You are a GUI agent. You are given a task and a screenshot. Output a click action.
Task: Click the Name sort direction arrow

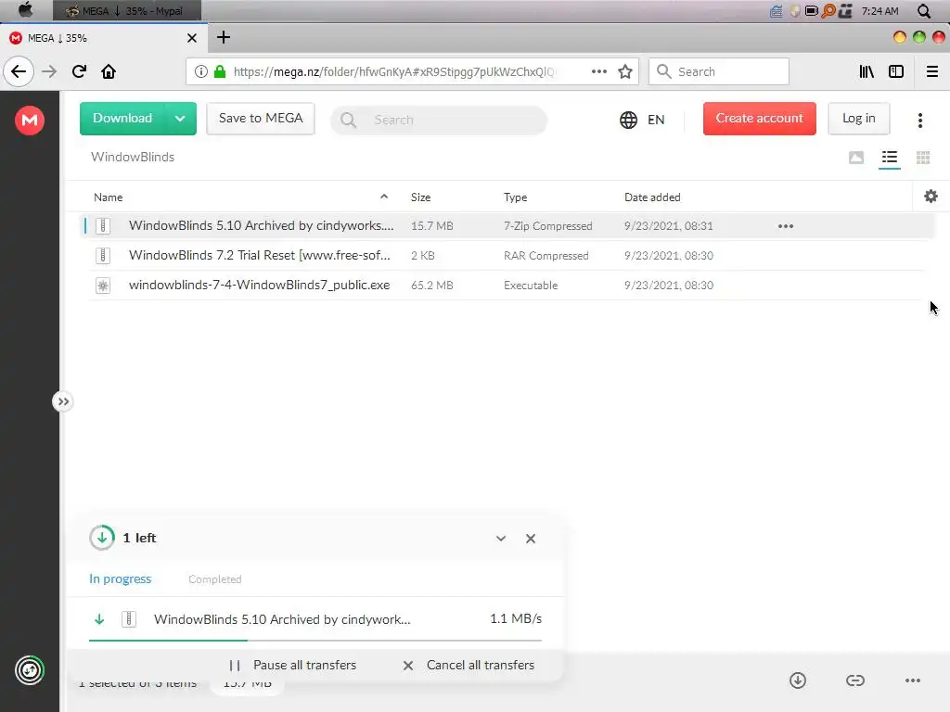click(384, 197)
